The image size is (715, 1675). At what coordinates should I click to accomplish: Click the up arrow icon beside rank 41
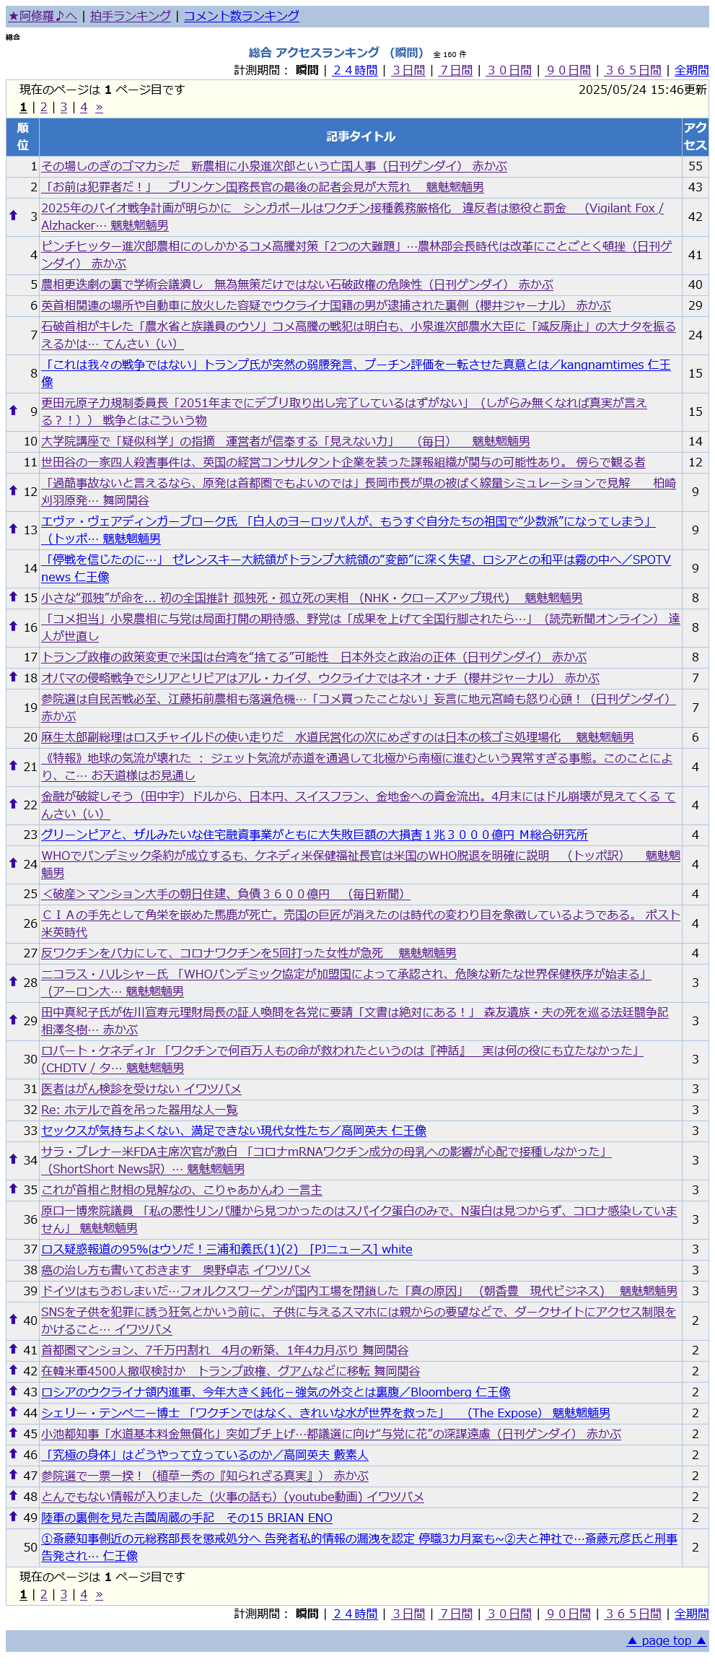pos(13,1349)
